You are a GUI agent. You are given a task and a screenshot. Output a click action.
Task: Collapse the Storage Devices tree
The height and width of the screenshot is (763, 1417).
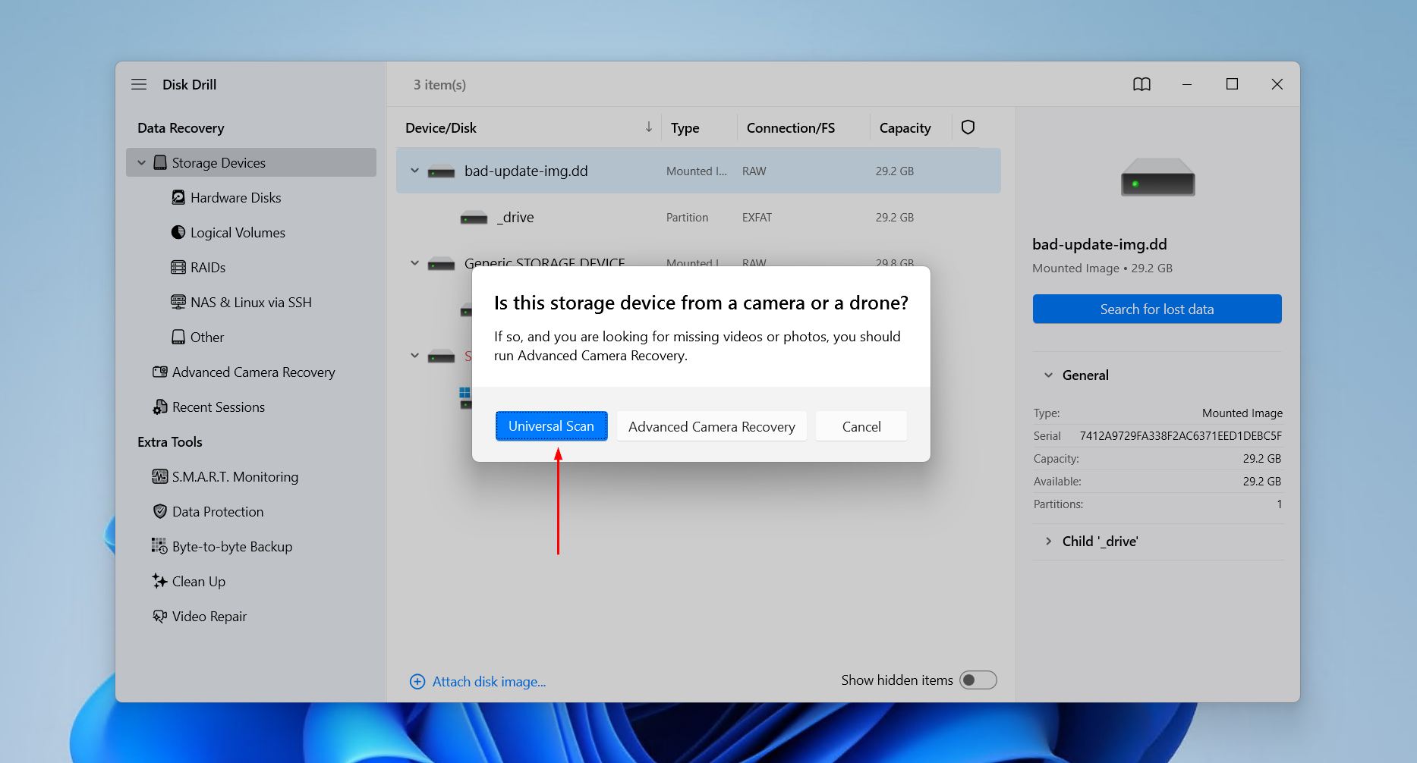(141, 162)
